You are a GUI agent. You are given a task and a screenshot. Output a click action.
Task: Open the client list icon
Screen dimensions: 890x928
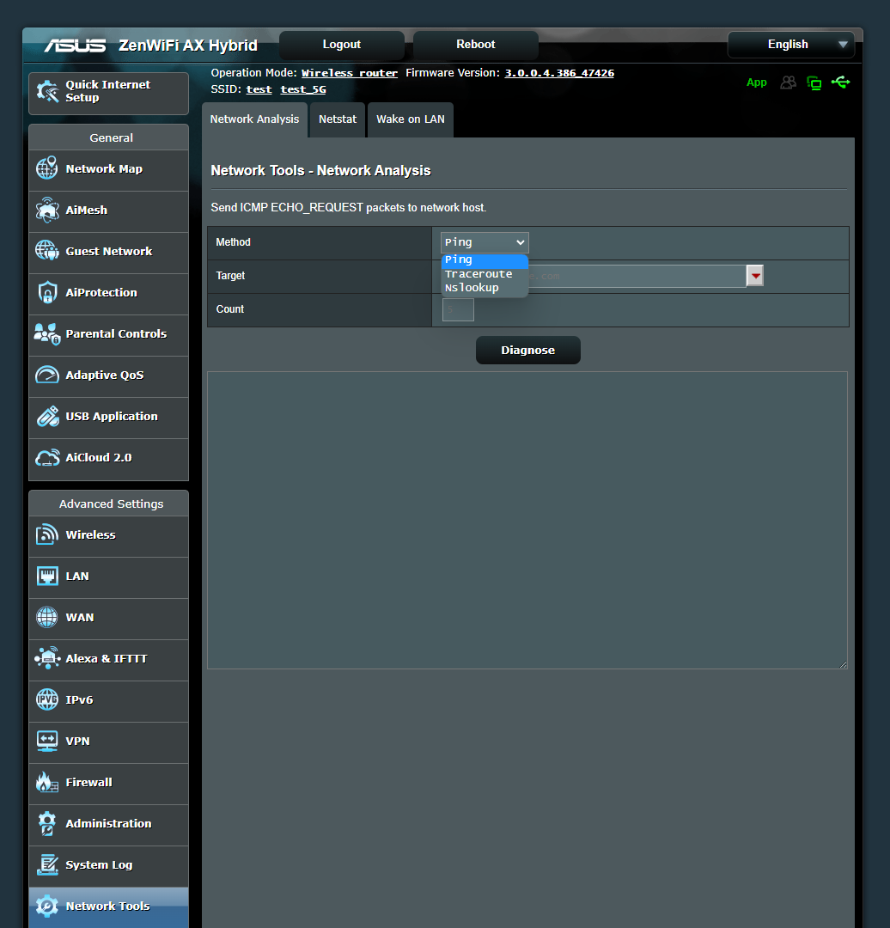coord(788,82)
